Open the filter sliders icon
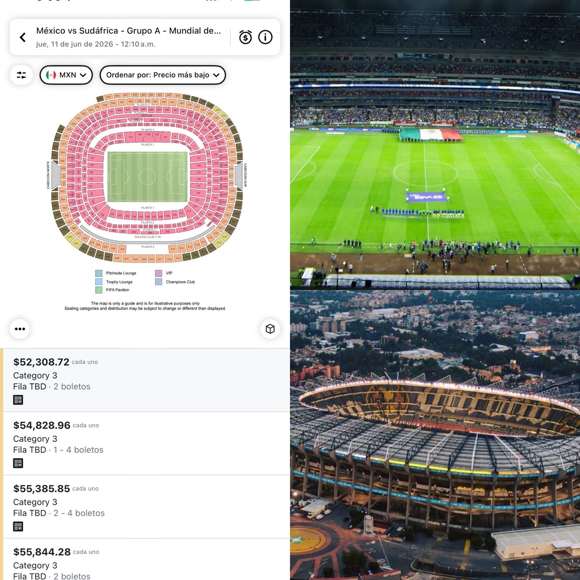Screen dimensions: 580x580 click(x=21, y=75)
